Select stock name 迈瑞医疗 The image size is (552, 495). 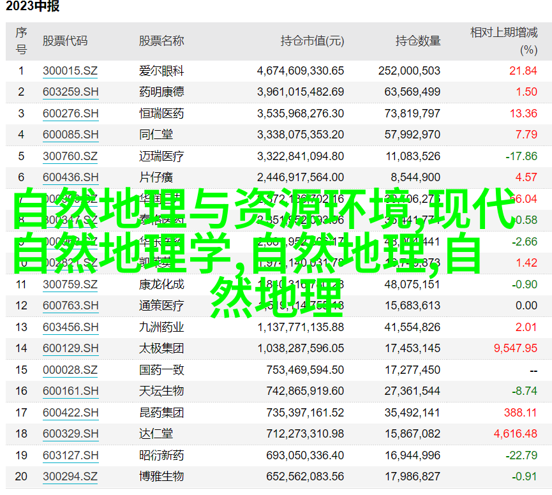(x=161, y=156)
